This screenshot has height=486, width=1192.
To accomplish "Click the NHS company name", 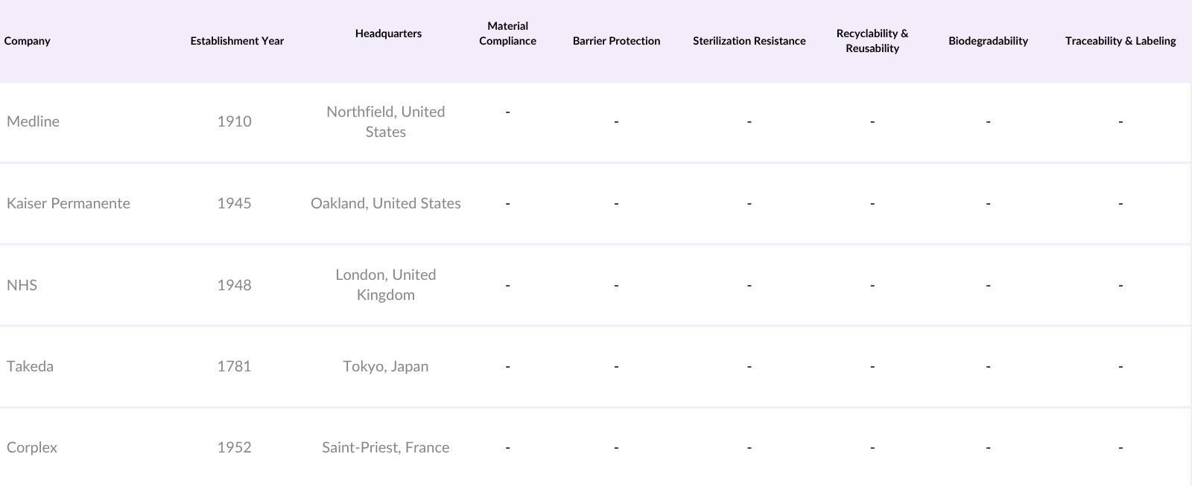I will coord(22,285).
